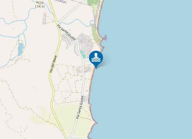Click the Via del Mare and Santa Giusta junction
The image size is (192, 139).
tap(58, 23)
